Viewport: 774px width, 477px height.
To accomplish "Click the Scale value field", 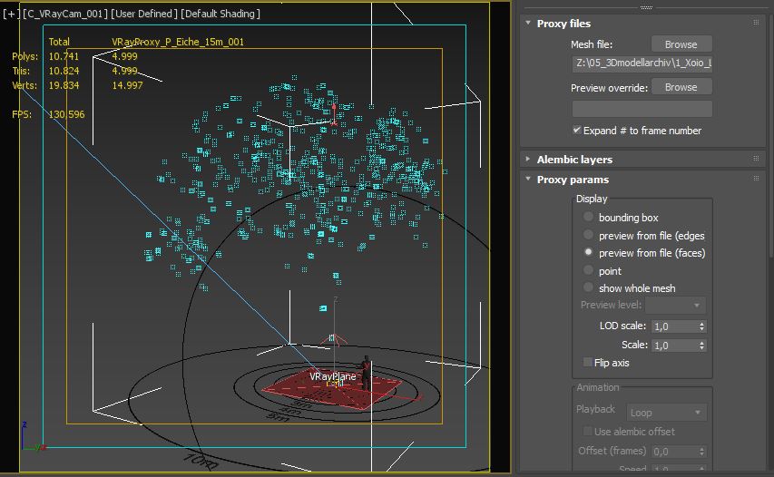I will pyautogui.click(x=673, y=346).
